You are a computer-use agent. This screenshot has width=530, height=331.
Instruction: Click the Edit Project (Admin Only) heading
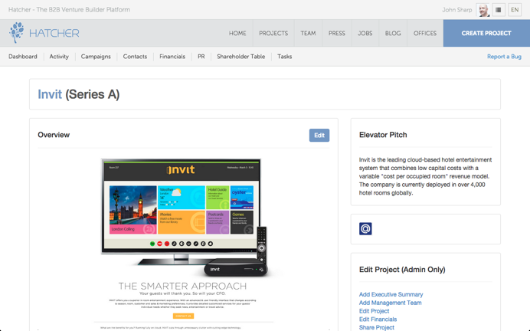(x=402, y=270)
